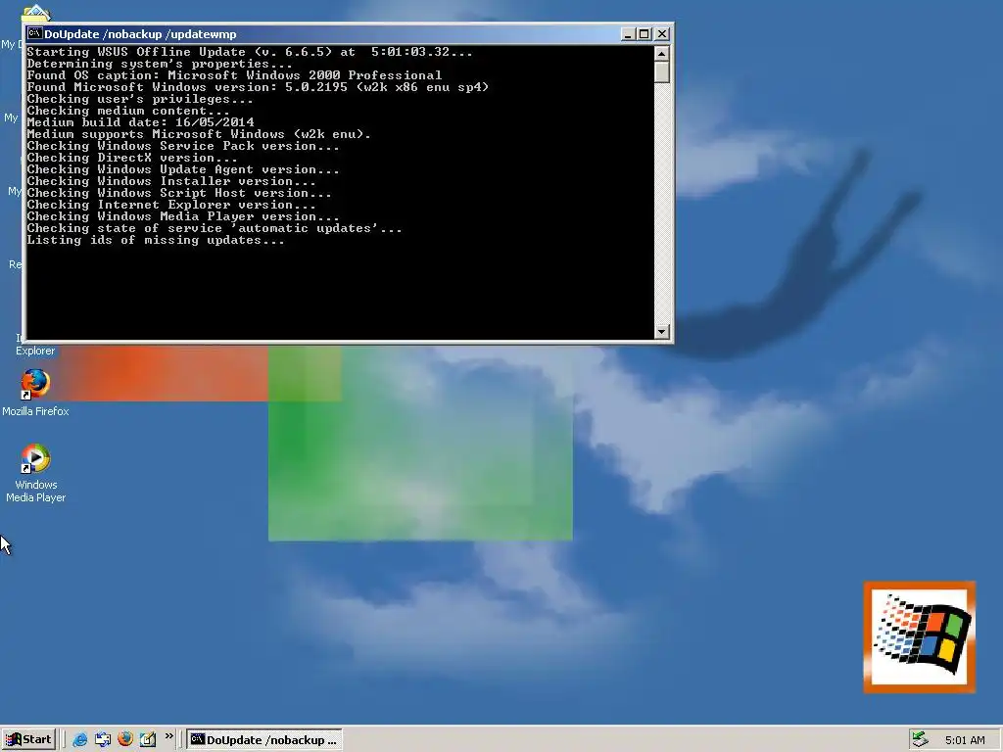Click the console scrollbar down arrow
This screenshot has height=752, width=1003.
[x=662, y=331]
